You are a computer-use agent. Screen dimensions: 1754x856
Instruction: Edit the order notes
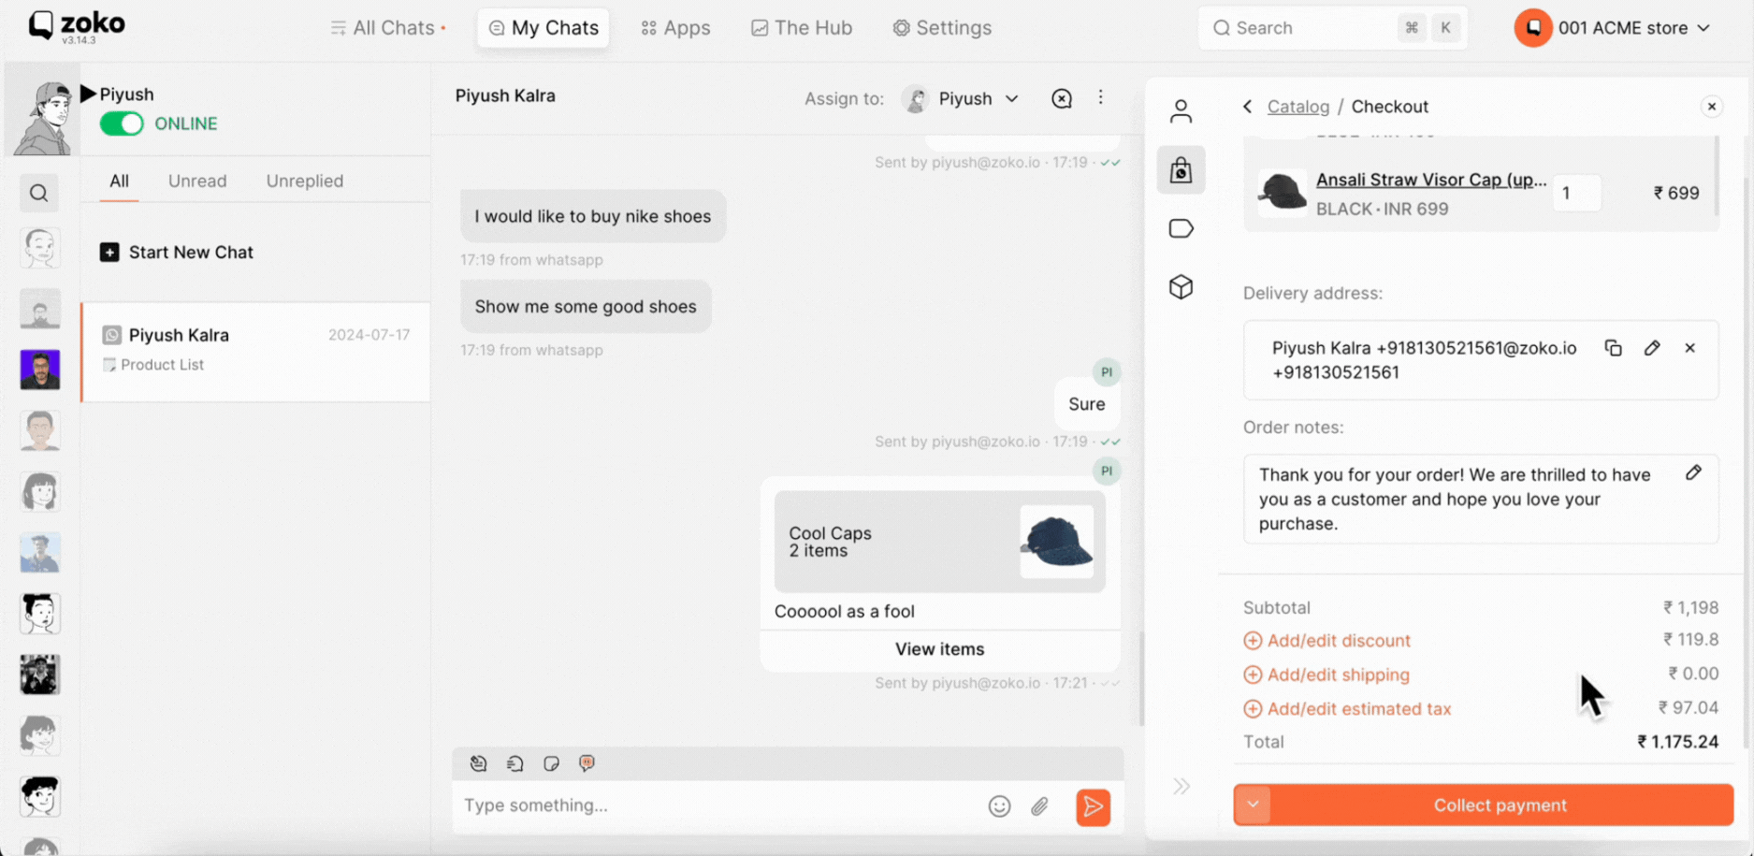[1693, 472]
